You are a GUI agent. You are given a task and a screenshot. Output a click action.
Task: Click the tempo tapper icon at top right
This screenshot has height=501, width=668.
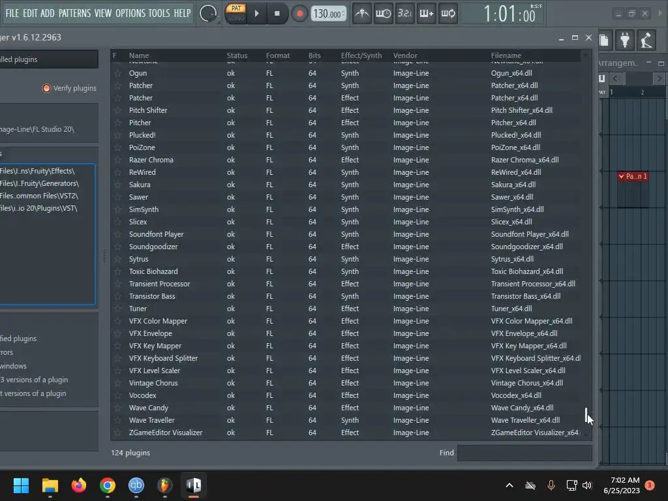click(x=646, y=40)
